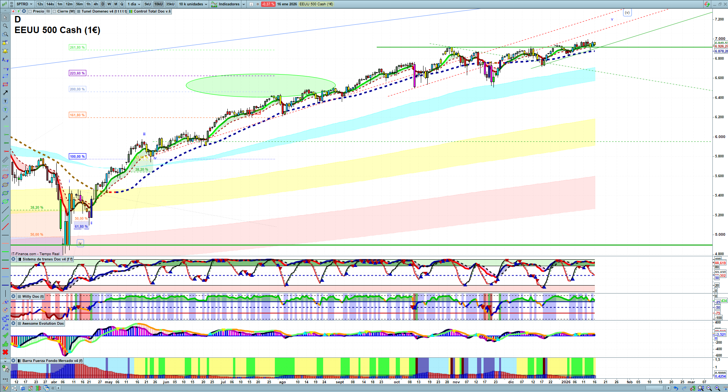Toggle the Cierre (W) checkbox
This screenshot has width=728, height=392.
click(55, 11)
